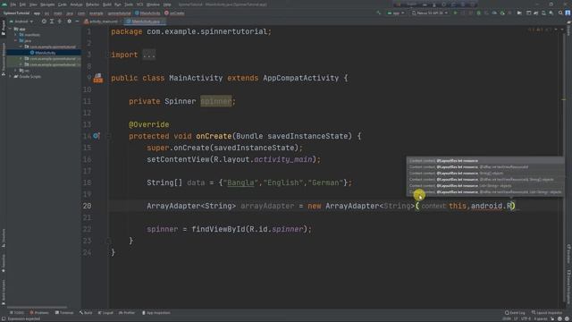The width and height of the screenshot is (572, 322).
Task: Click the class gutter icon on line 9
Action: tap(97, 78)
